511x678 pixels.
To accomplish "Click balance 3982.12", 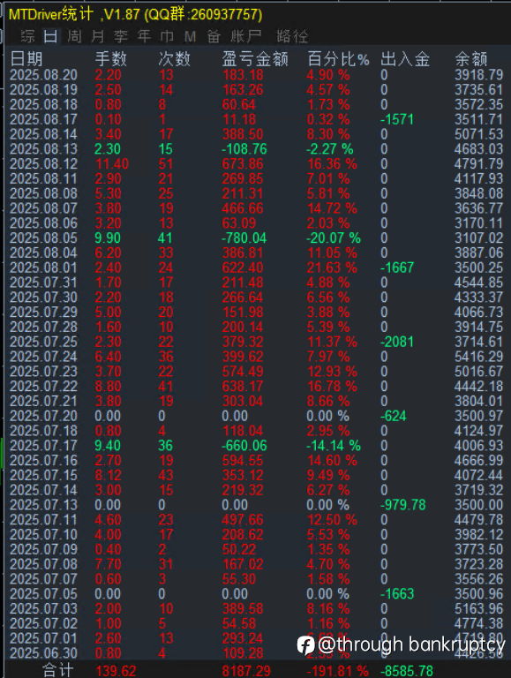I will pyautogui.click(x=478, y=535).
